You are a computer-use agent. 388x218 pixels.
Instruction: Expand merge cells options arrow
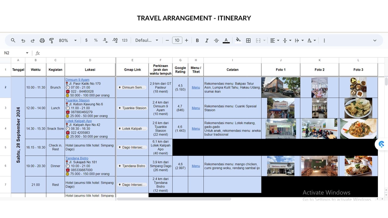[x=264, y=40]
